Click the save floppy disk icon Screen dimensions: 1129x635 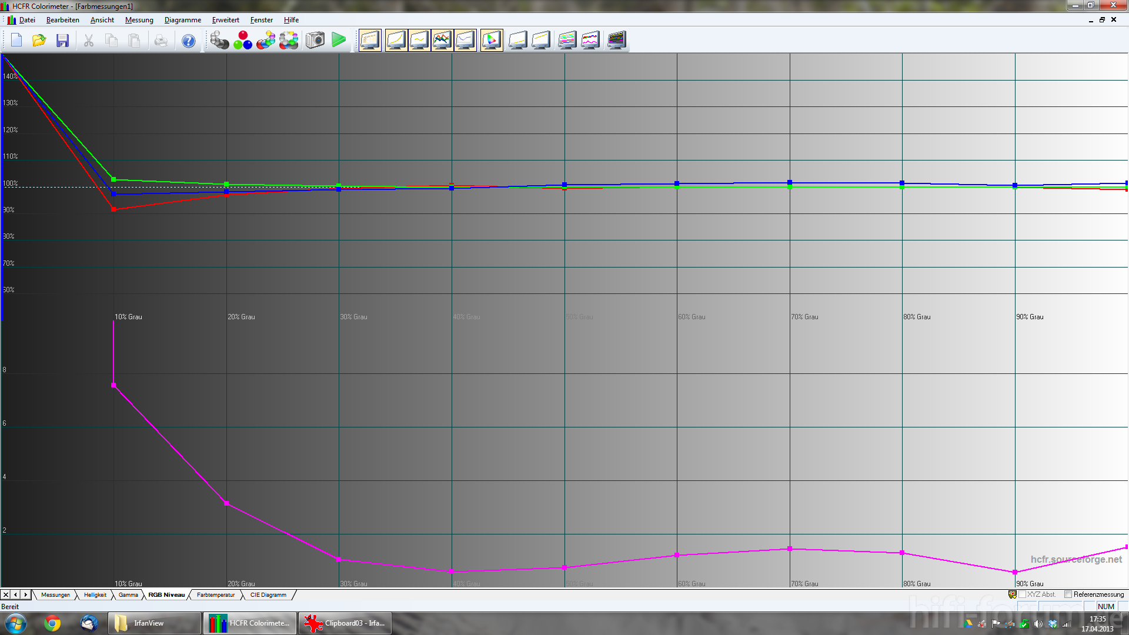coord(62,41)
